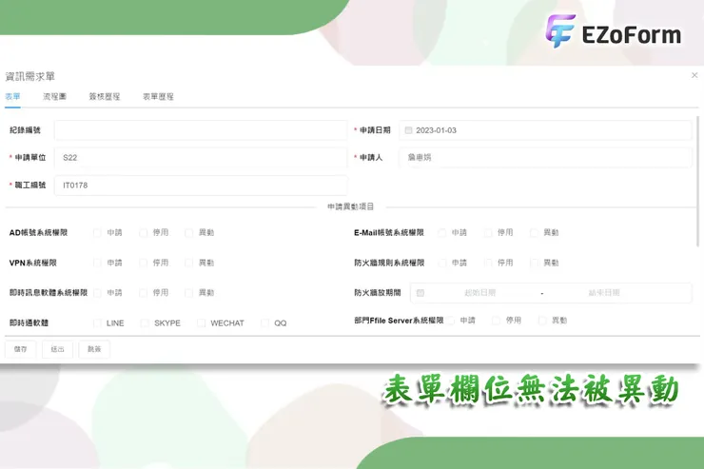The image size is (704, 469).
Task: Click the AD帳號系統權限 label
Action: (x=39, y=232)
